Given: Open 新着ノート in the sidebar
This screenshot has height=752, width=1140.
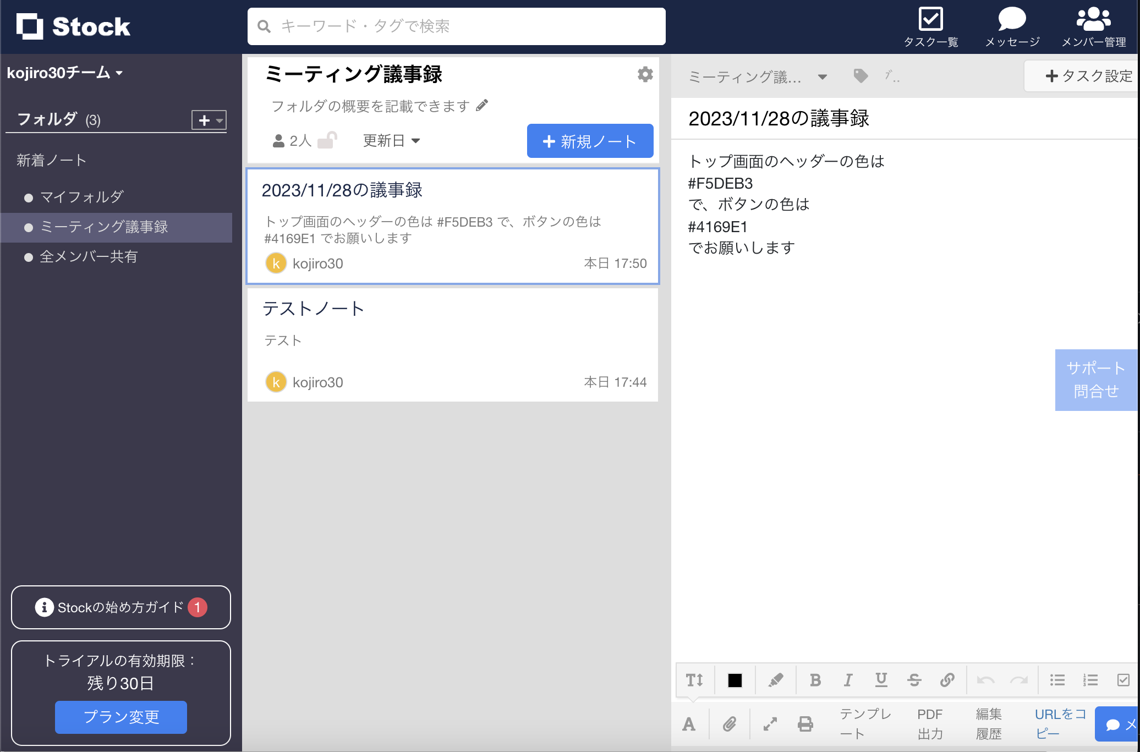Looking at the screenshot, I should click(52, 160).
